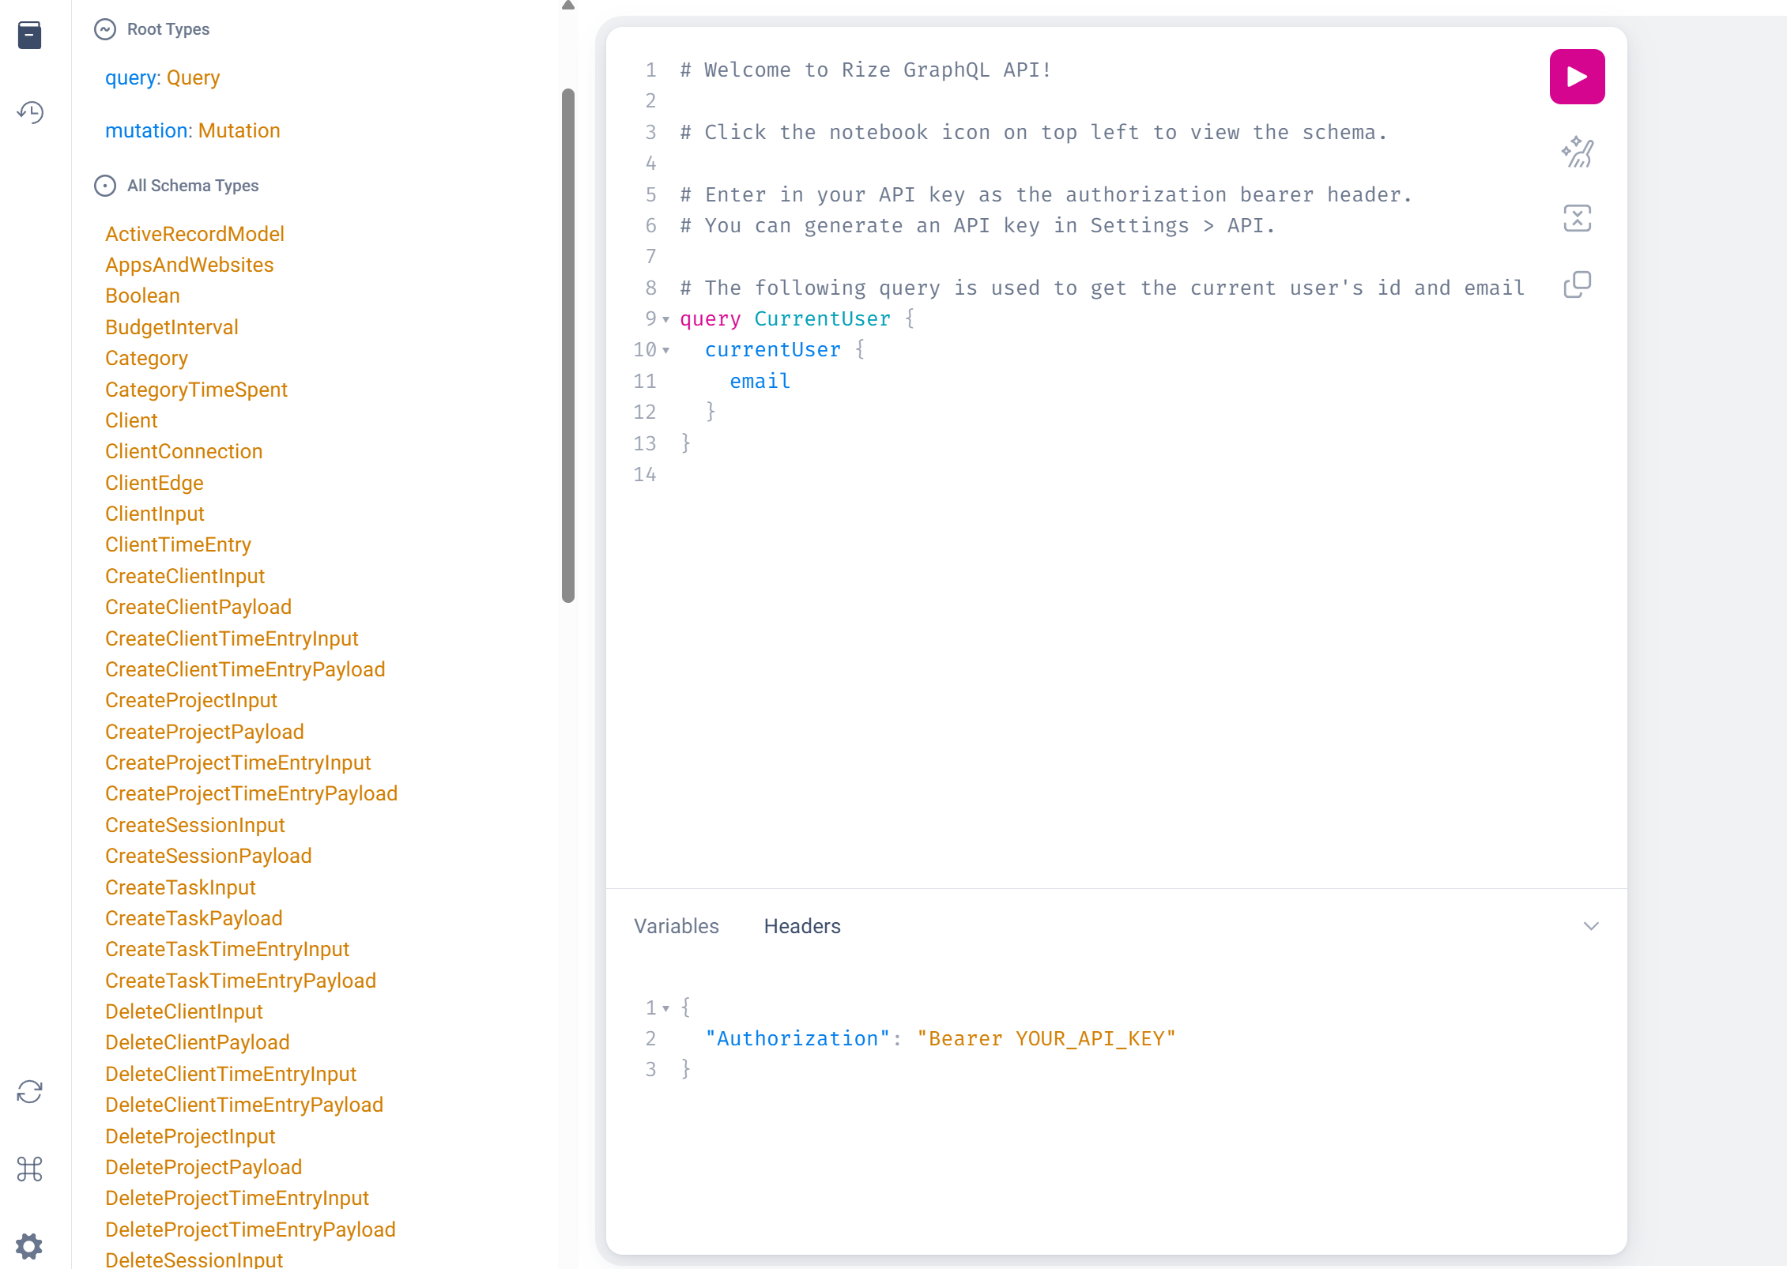This screenshot has height=1269, width=1787.
Task: Open the documentation explorer notebook icon
Action: pyautogui.click(x=29, y=35)
